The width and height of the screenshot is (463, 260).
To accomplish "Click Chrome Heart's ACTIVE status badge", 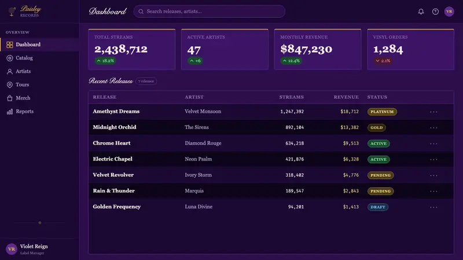I will (x=379, y=143).
